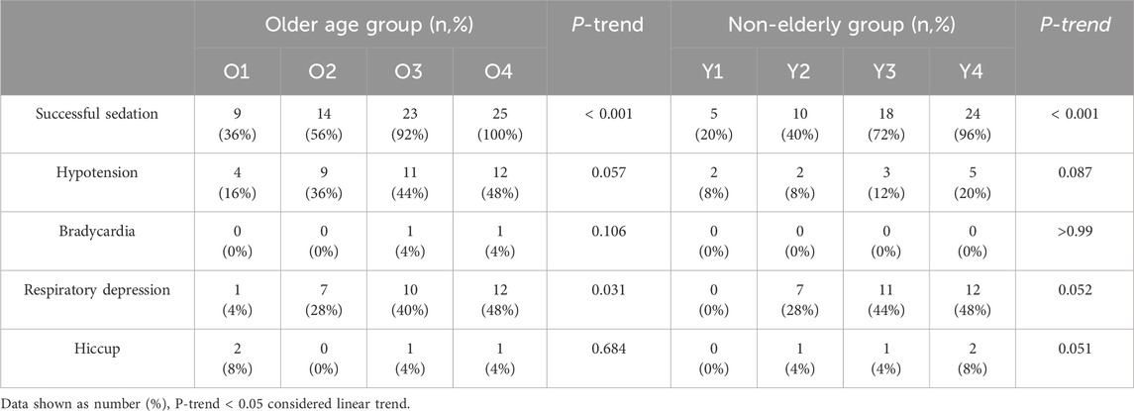The width and height of the screenshot is (1134, 411).
Task: Click the 0.106 Bradycardia P-trend value
Action: coord(608,232)
